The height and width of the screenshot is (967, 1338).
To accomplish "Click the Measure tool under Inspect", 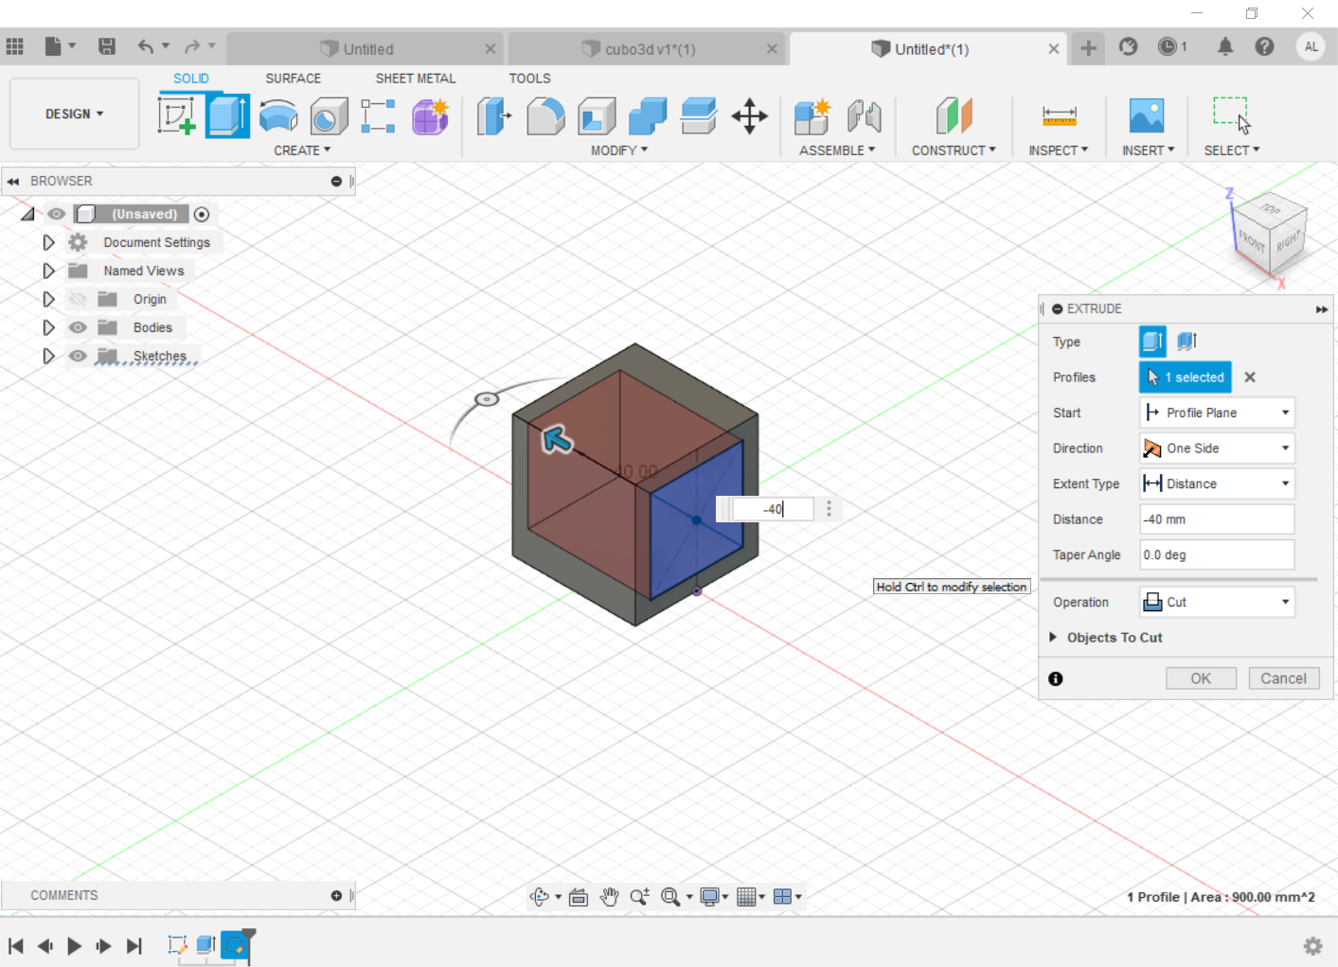I will pyautogui.click(x=1059, y=116).
